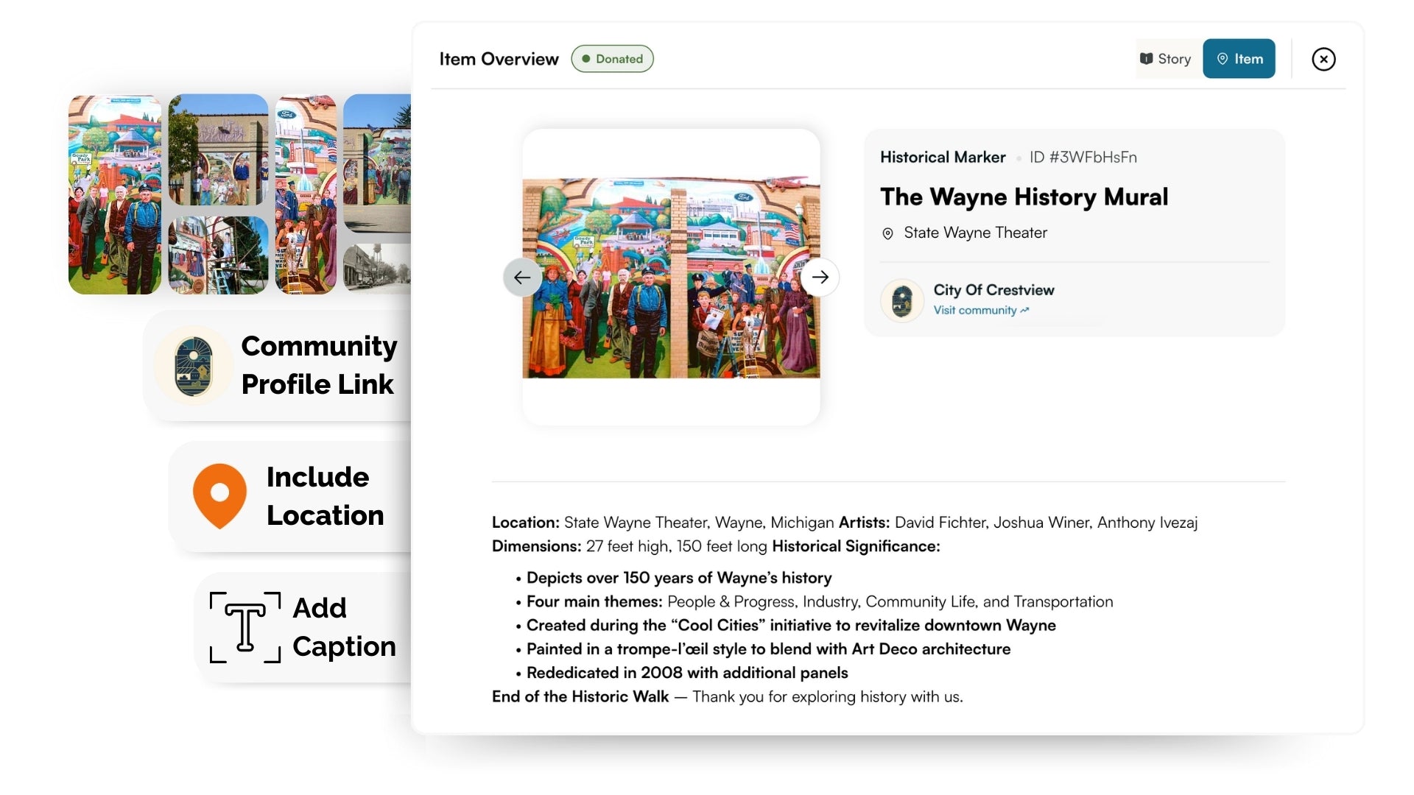Viewport: 1414px width, 795px height.
Task: Open the thumbnail of the mural wall under blue sky
Action: click(377, 163)
